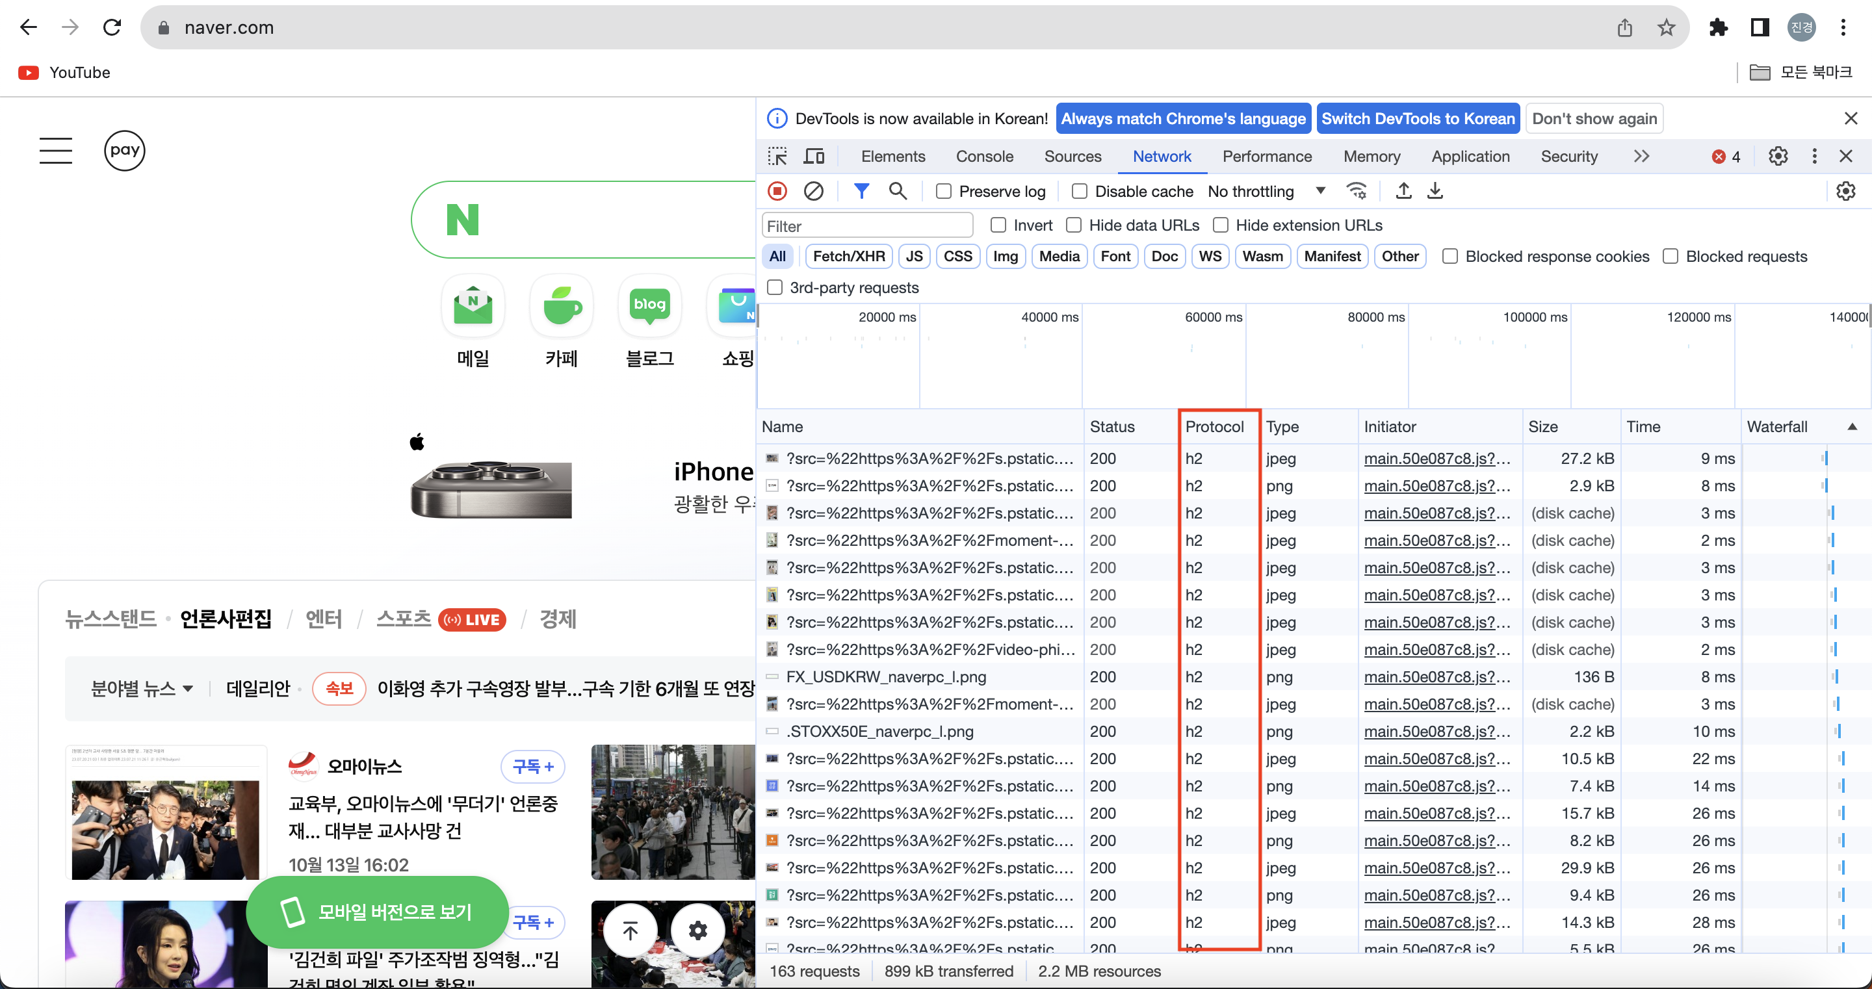Switch to the Console tab
The image size is (1872, 989).
coord(984,156)
